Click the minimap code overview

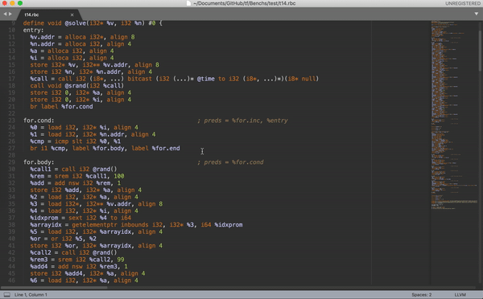[454, 116]
